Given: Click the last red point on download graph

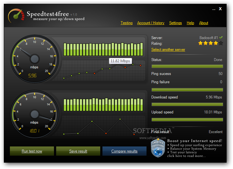Looking at the screenshot, I should pos(140,65).
